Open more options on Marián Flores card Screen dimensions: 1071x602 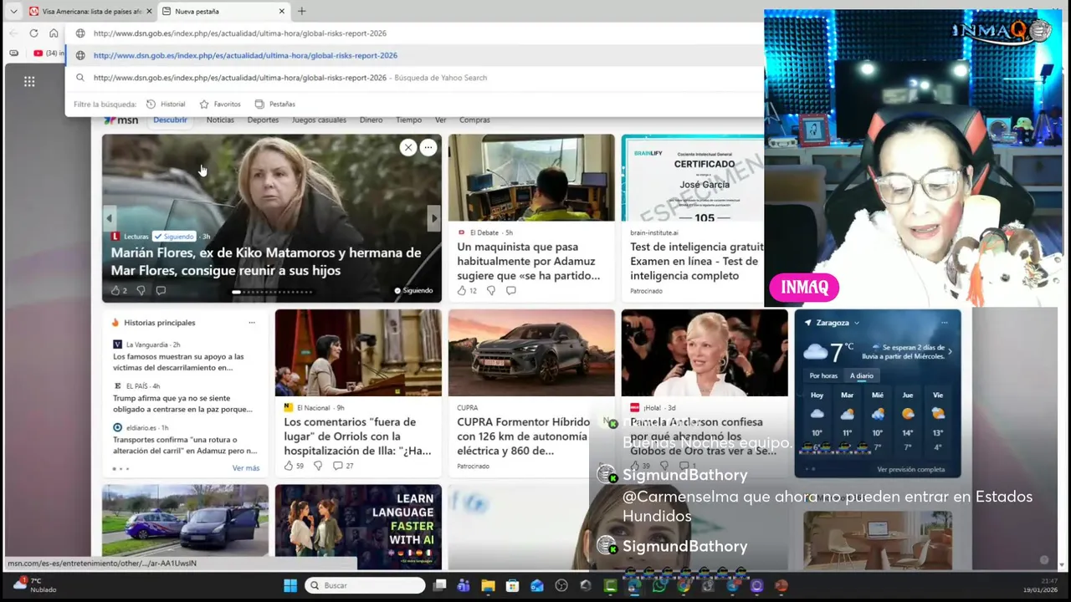428,148
